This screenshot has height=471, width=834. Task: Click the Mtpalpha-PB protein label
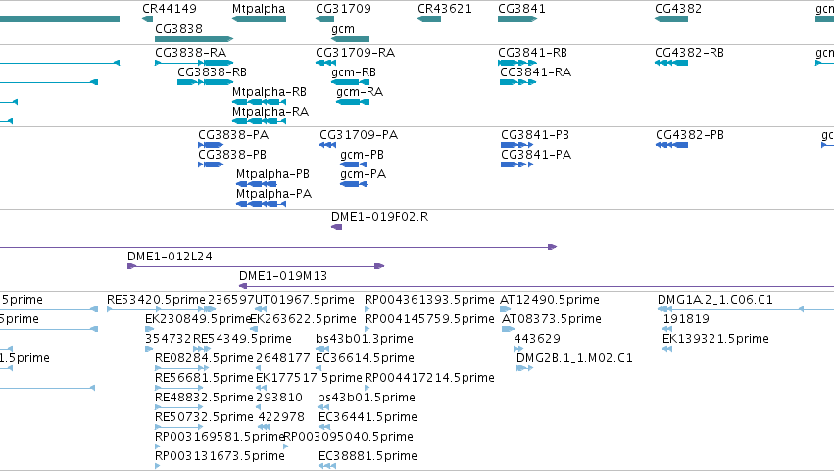point(272,174)
